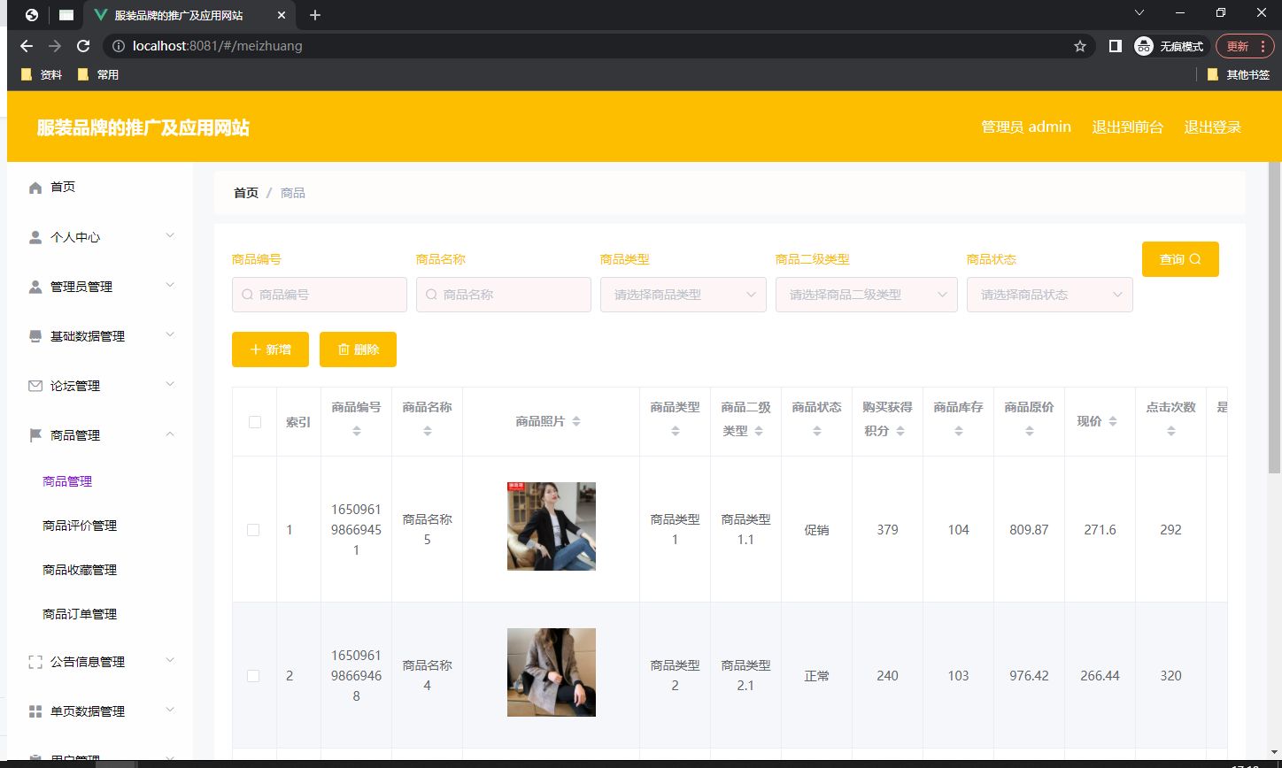1282x768 pixels.
Task: Click the browser back arrow
Action: point(27,46)
